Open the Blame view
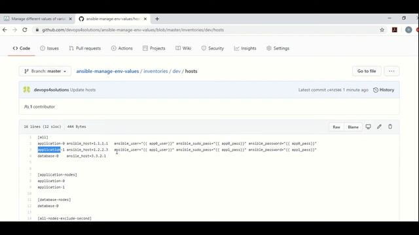This screenshot has width=419, height=235. pos(353,127)
